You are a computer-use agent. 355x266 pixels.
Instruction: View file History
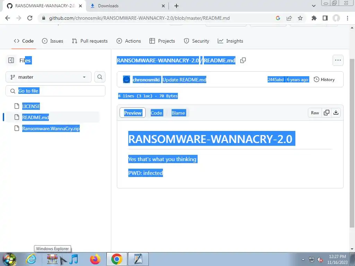(324, 79)
